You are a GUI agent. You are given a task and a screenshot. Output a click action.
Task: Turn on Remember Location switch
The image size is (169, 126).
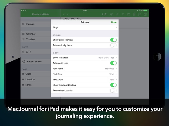pyautogui.click(x=113, y=90)
